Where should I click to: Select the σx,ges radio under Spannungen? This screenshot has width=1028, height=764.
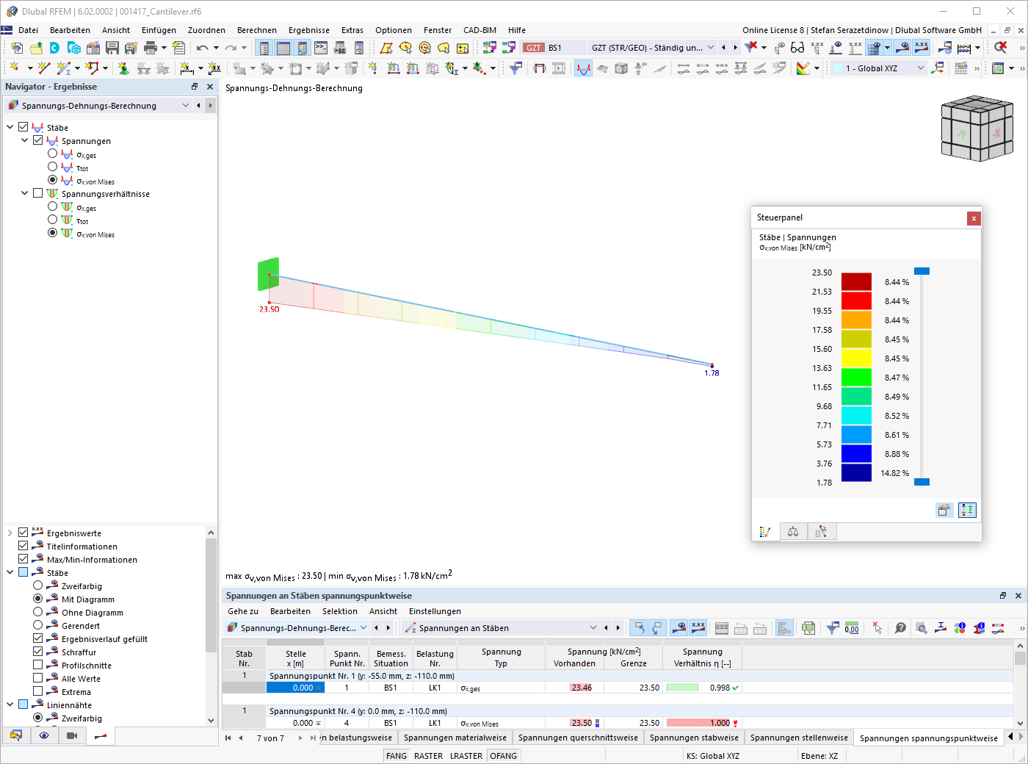(52, 154)
